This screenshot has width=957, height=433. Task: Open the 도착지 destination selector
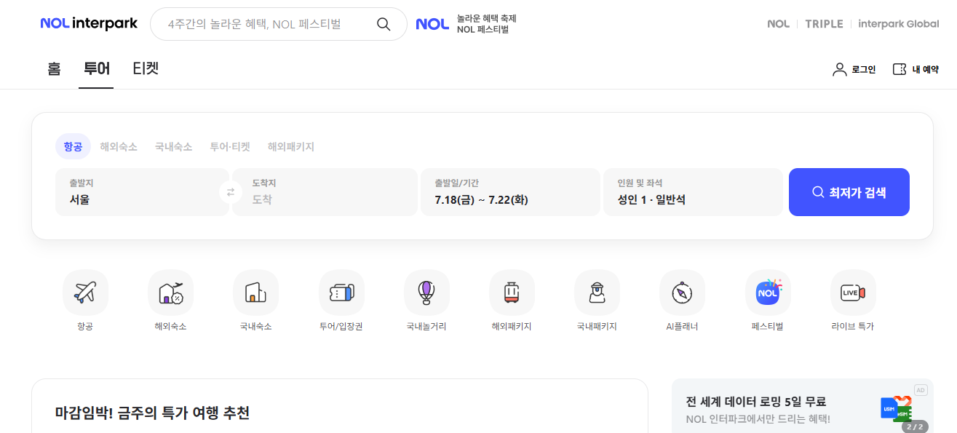click(x=324, y=191)
